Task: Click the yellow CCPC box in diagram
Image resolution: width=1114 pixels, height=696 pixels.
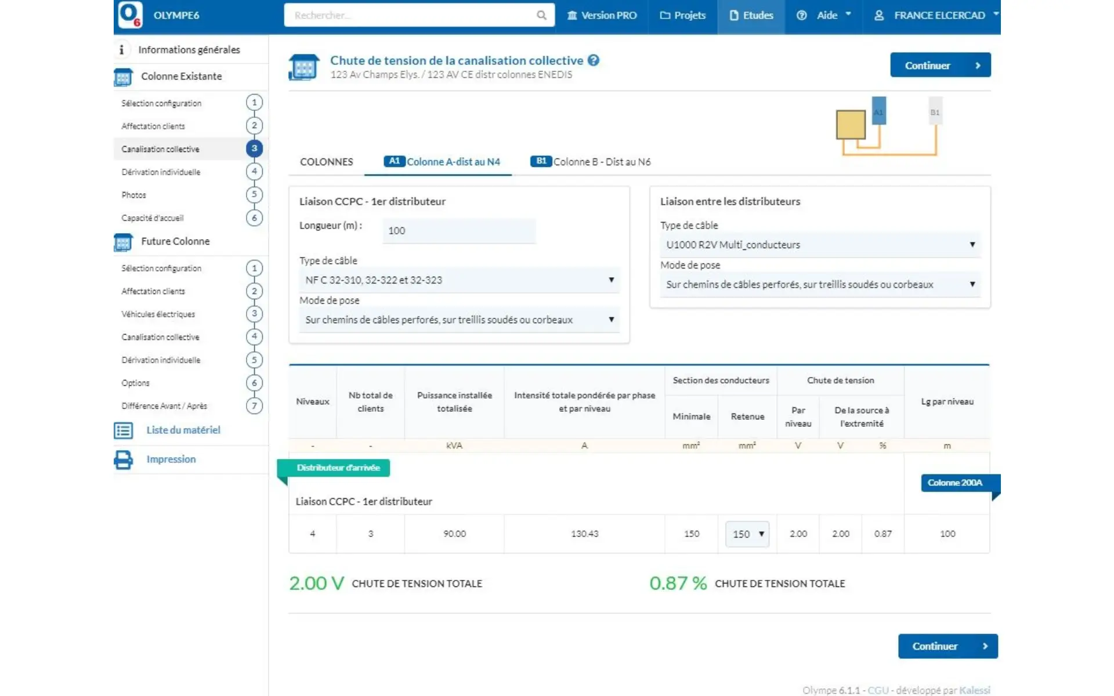Action: pyautogui.click(x=850, y=125)
